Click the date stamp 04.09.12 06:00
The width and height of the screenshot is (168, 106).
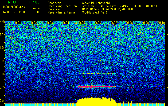[x=14, y=12]
